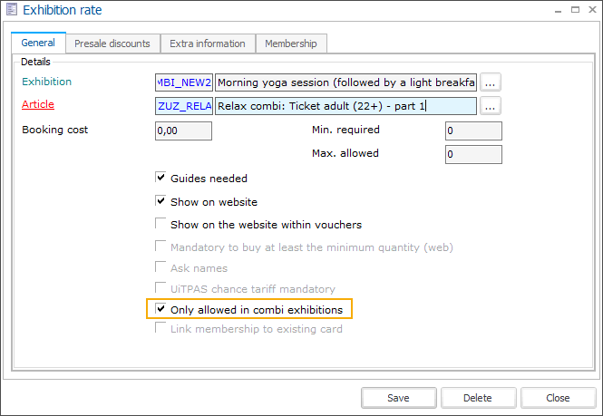Enable Show on the website within vouchers
The width and height of the screenshot is (603, 416).
(161, 225)
